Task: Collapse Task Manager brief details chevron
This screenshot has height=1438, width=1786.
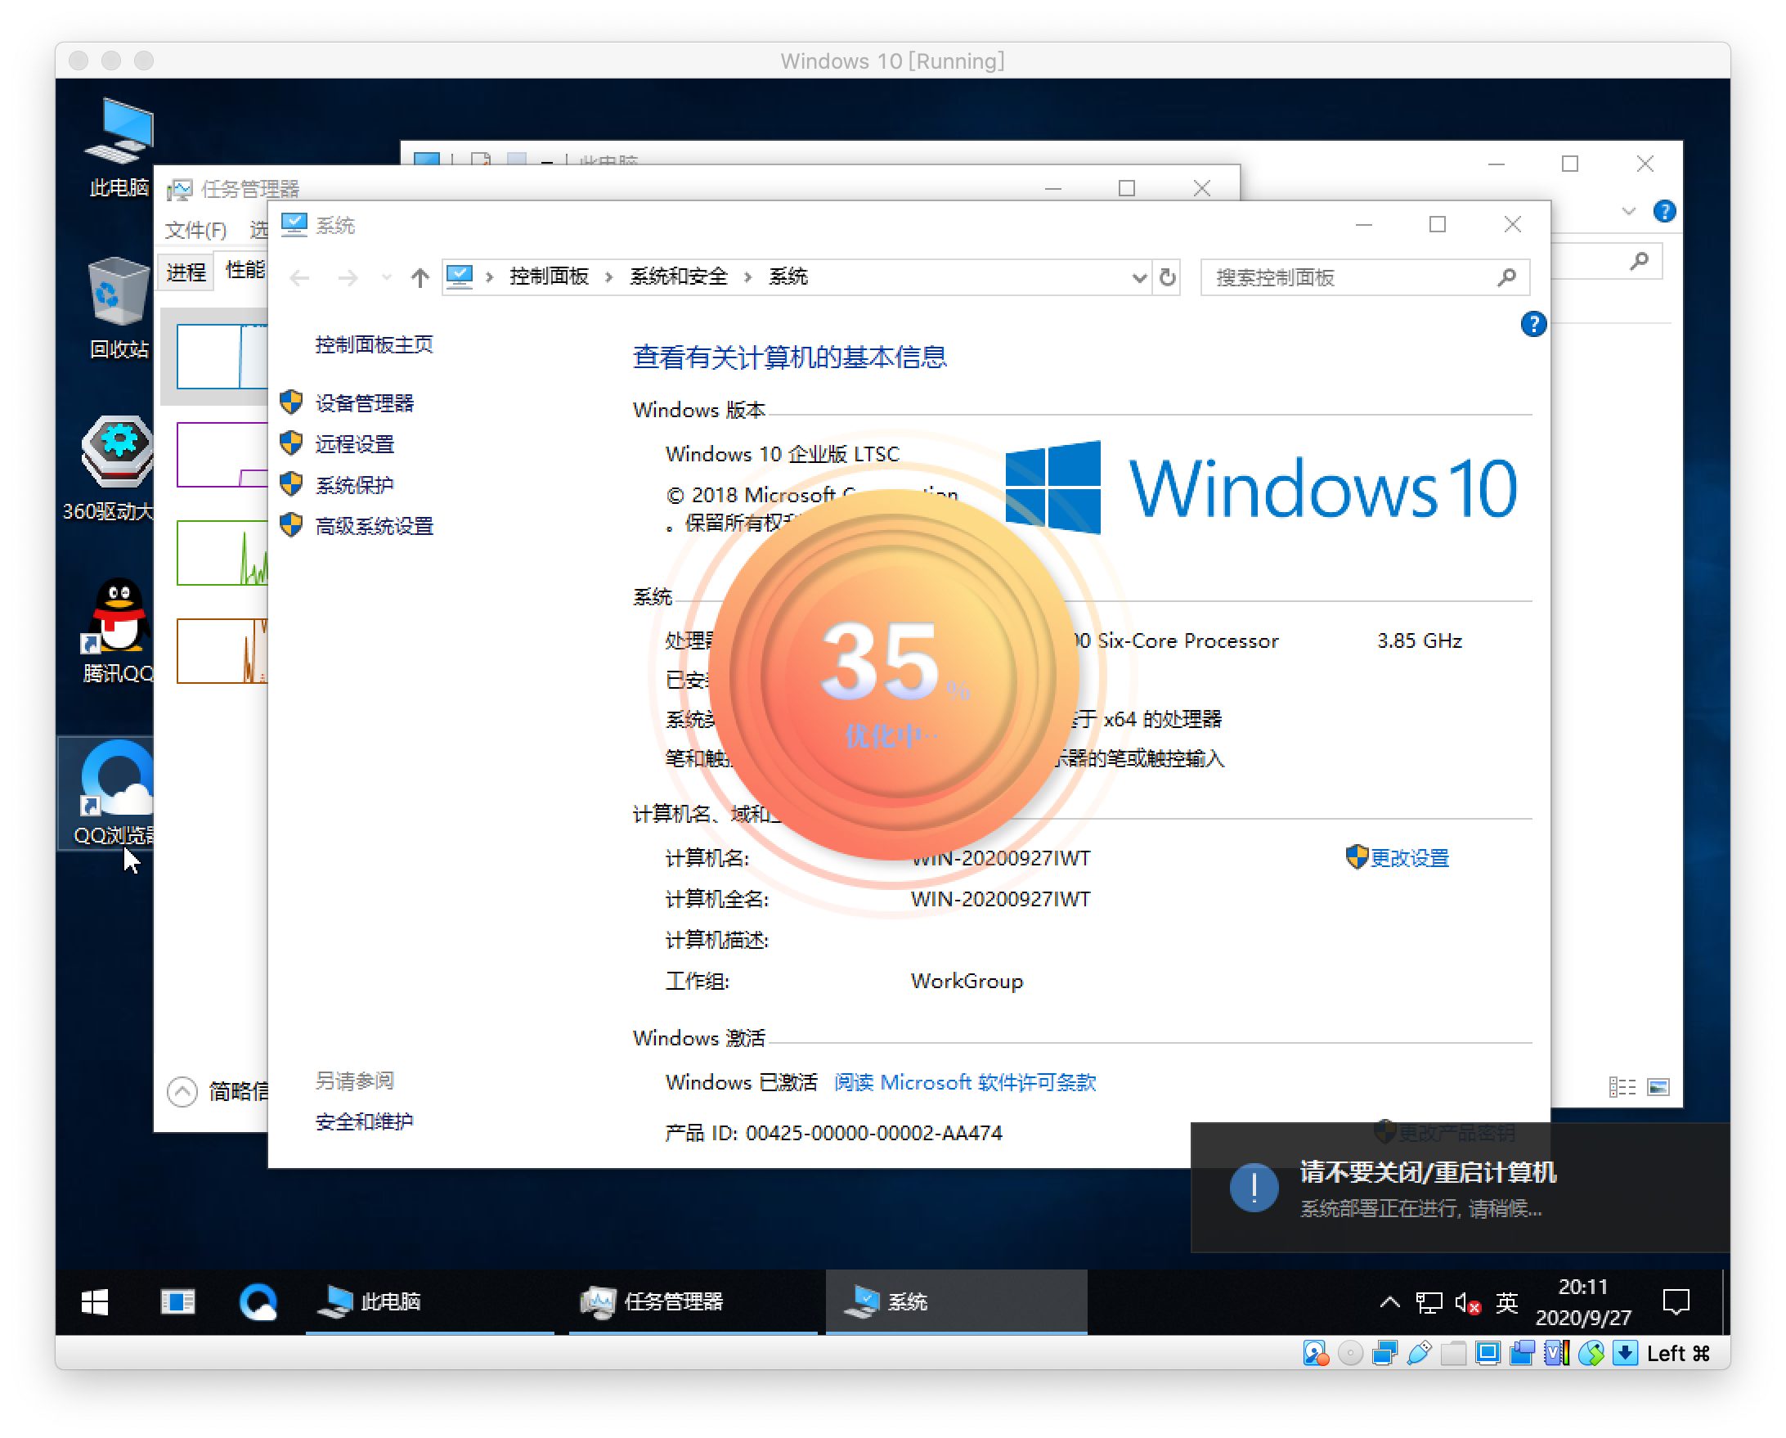Action: pos(182,1090)
